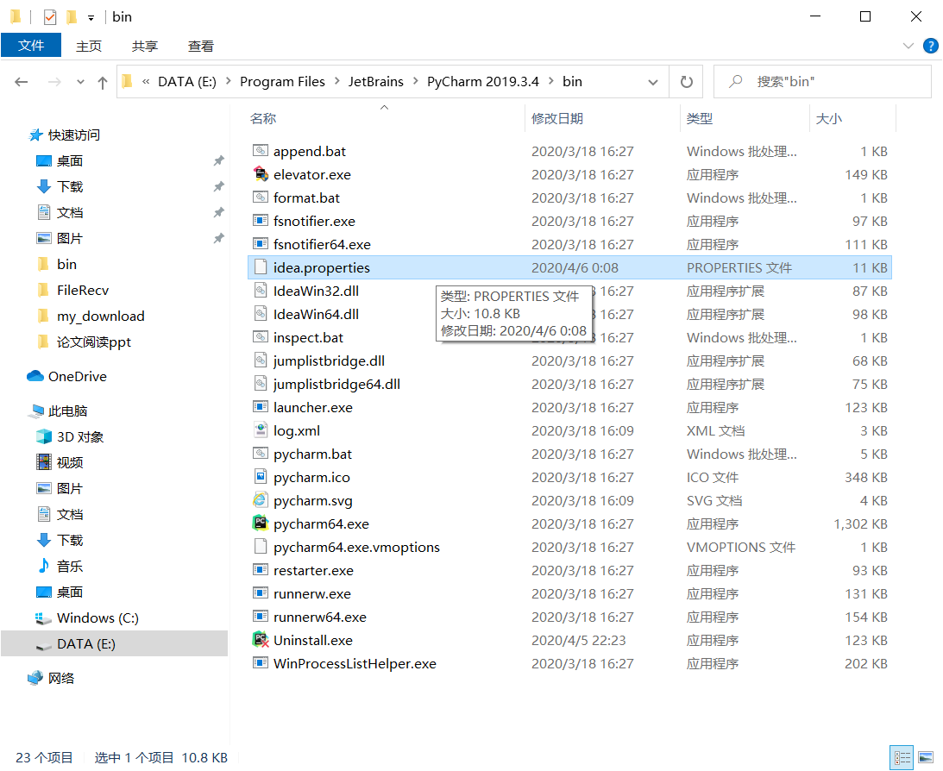Open the 共享 ribbon tab
943x771 pixels.
[x=144, y=46]
